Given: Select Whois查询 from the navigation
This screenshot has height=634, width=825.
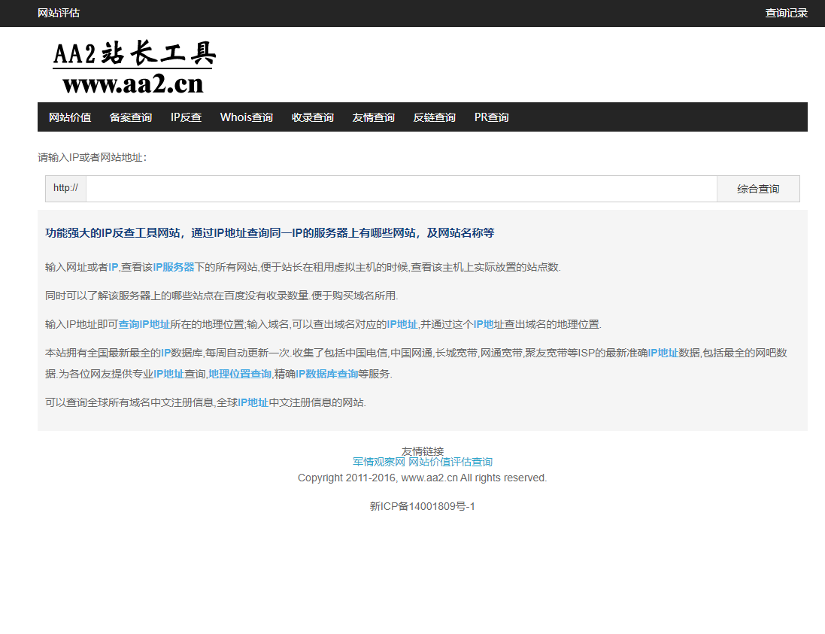Looking at the screenshot, I should [x=246, y=117].
